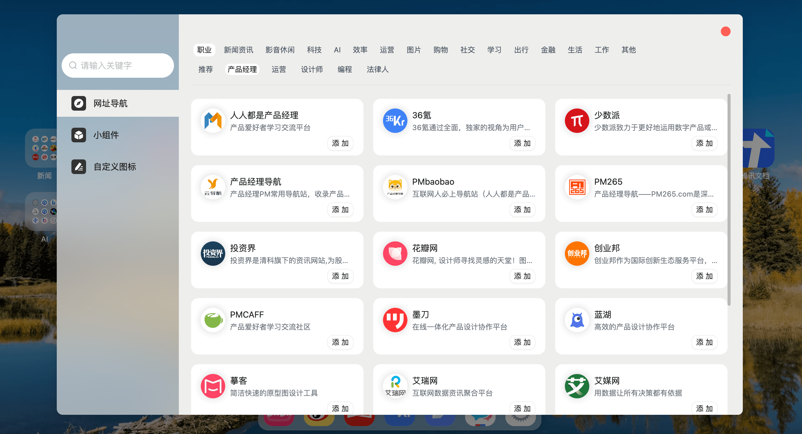Open the AI category tab
Image resolution: width=802 pixels, height=434 pixels.
[337, 50]
